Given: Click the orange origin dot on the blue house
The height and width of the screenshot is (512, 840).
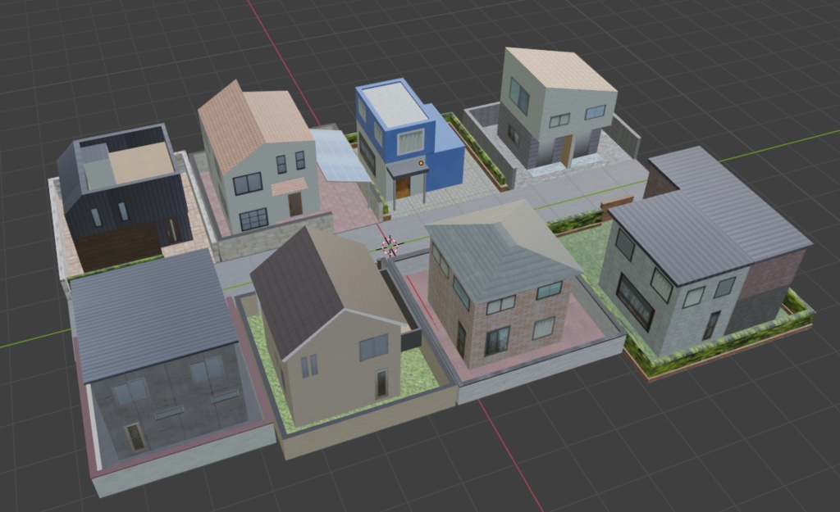Looking at the screenshot, I should 421,163.
